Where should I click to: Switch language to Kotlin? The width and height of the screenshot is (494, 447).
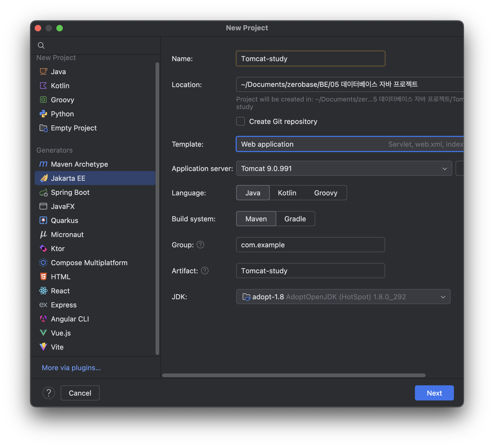[287, 193]
